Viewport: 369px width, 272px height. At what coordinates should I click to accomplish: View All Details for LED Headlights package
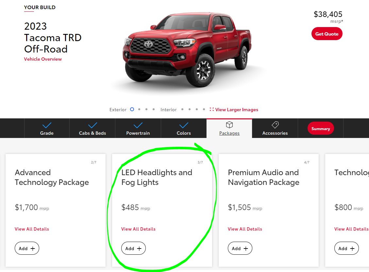pos(138,229)
